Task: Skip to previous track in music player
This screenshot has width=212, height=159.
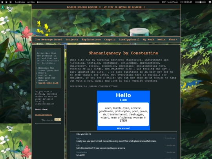Action: pos(2,2)
